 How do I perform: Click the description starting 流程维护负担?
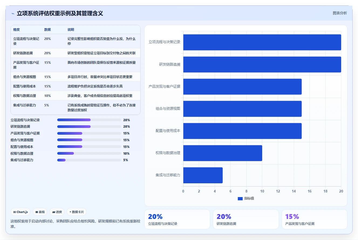pos(95,86)
